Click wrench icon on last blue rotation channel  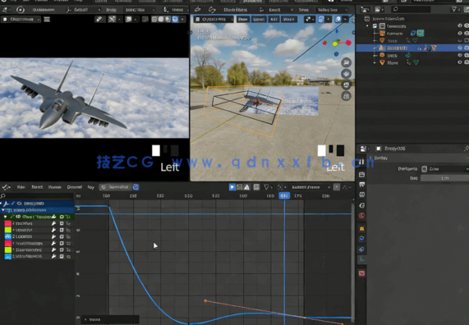click(x=54, y=256)
